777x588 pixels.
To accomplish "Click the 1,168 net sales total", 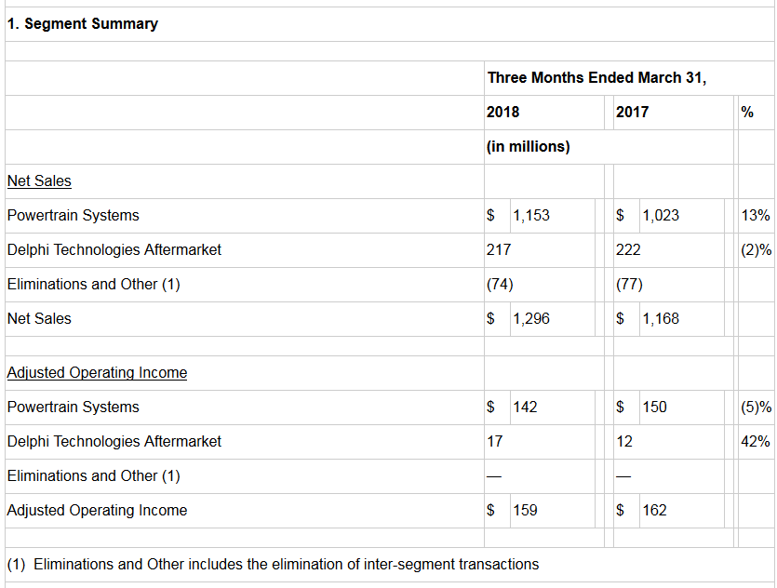I will 661,318.
